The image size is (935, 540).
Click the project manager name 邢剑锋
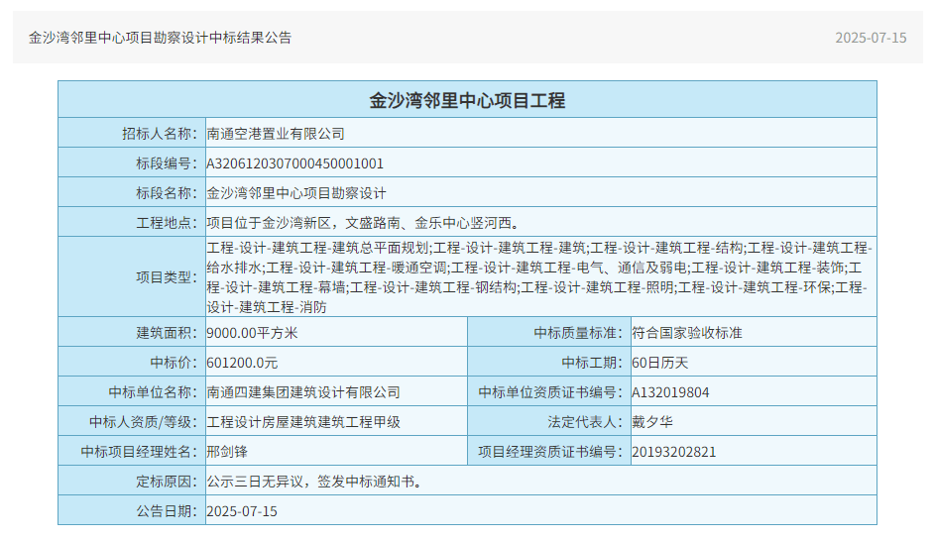(x=227, y=452)
